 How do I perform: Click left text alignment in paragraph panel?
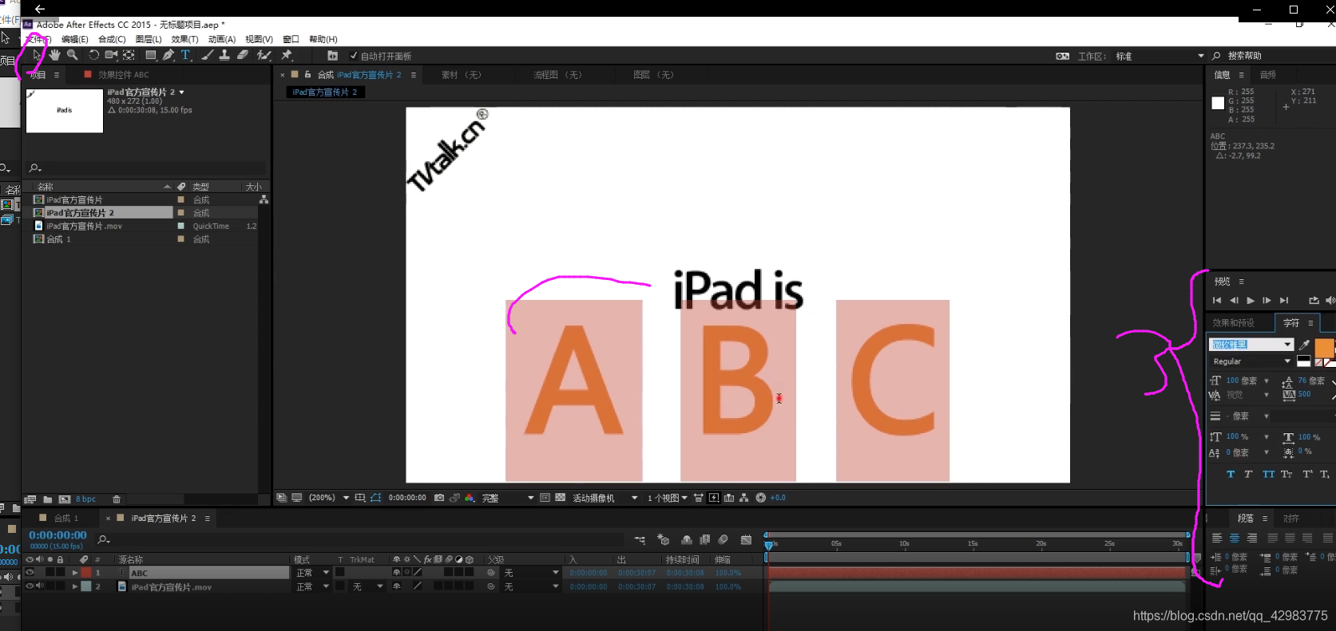point(1217,538)
